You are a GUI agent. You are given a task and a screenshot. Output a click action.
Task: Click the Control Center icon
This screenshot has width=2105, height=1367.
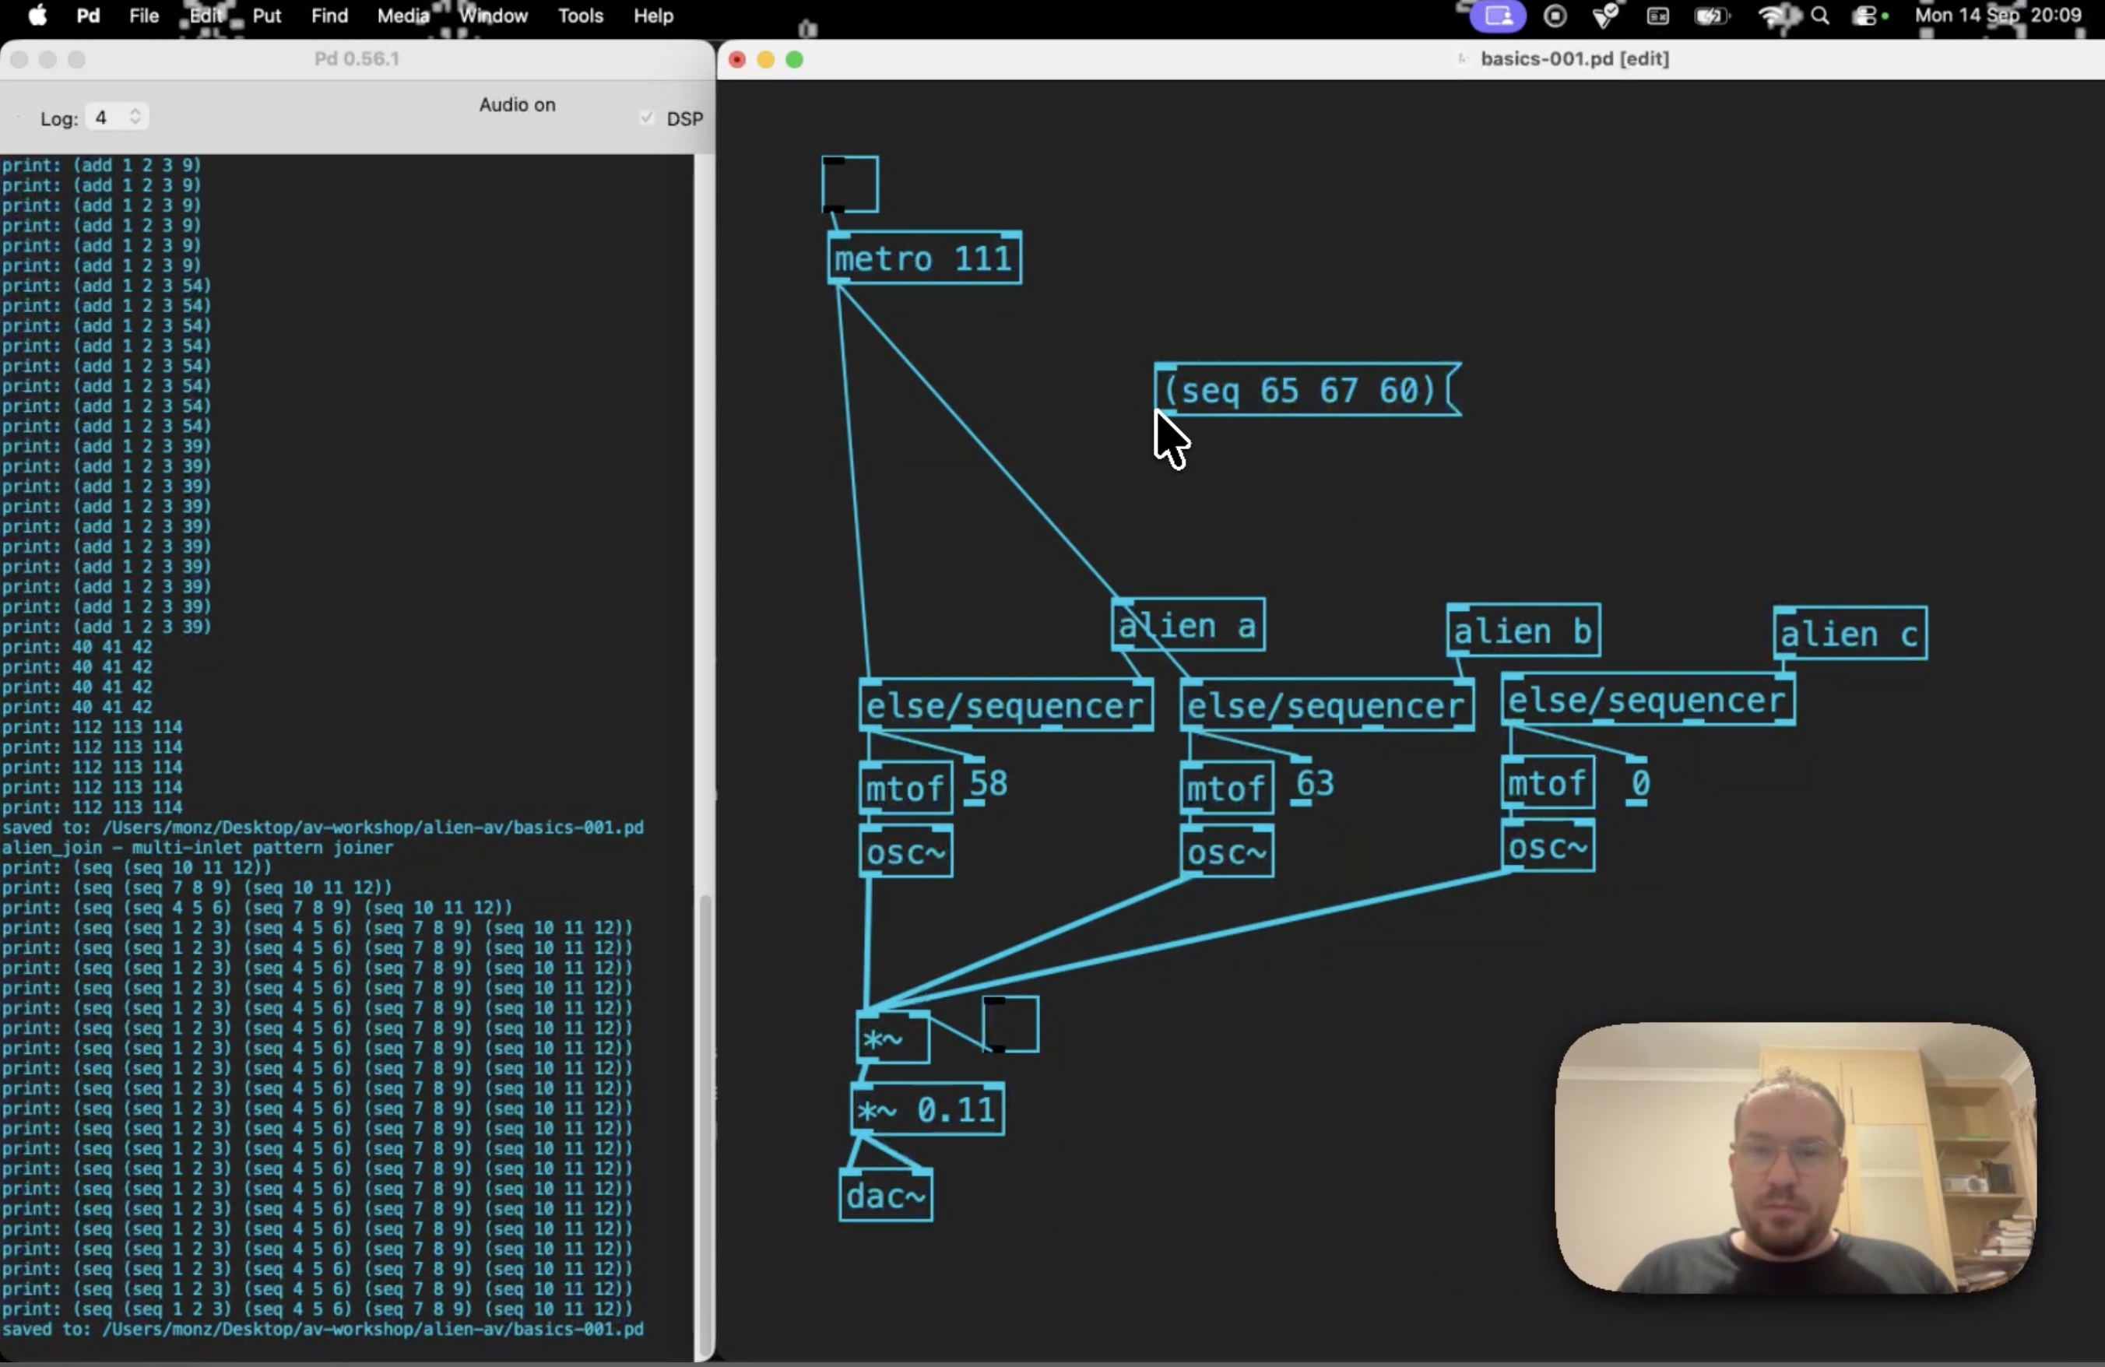[x=1865, y=16]
